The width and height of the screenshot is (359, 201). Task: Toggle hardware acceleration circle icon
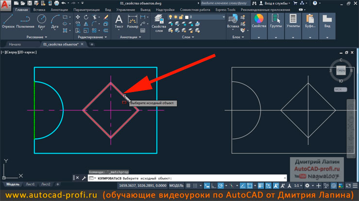pyautogui.click(x=334, y=186)
